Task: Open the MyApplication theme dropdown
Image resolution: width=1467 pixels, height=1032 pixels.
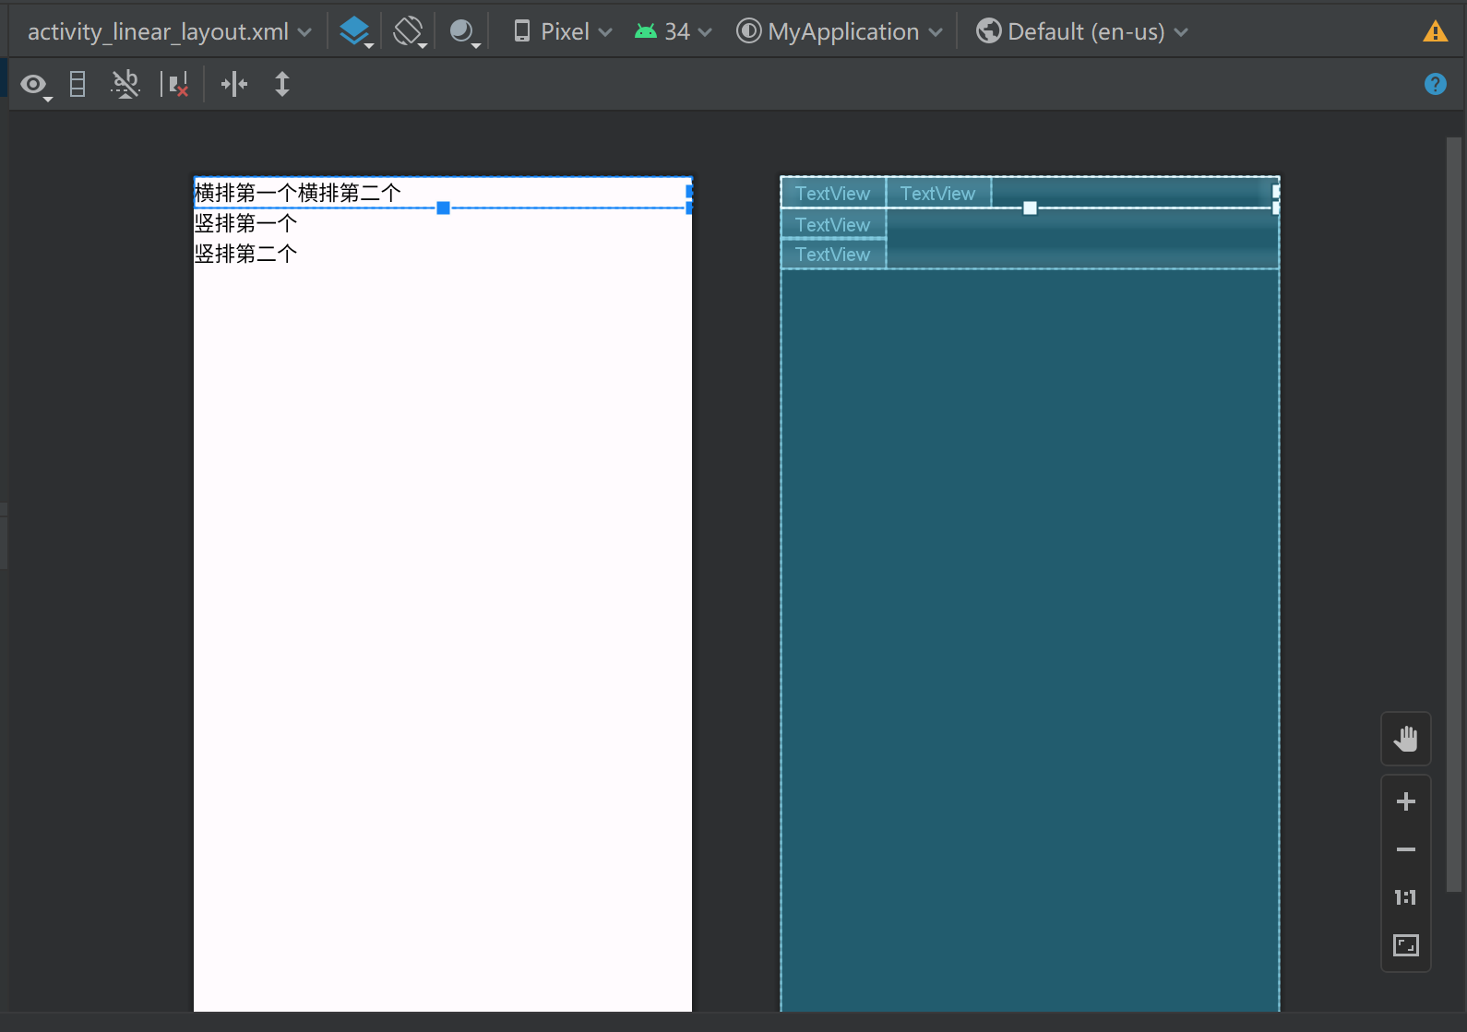Action: [x=840, y=31]
